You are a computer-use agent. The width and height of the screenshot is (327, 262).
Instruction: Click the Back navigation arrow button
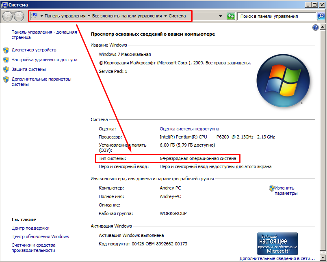[x=8, y=16]
